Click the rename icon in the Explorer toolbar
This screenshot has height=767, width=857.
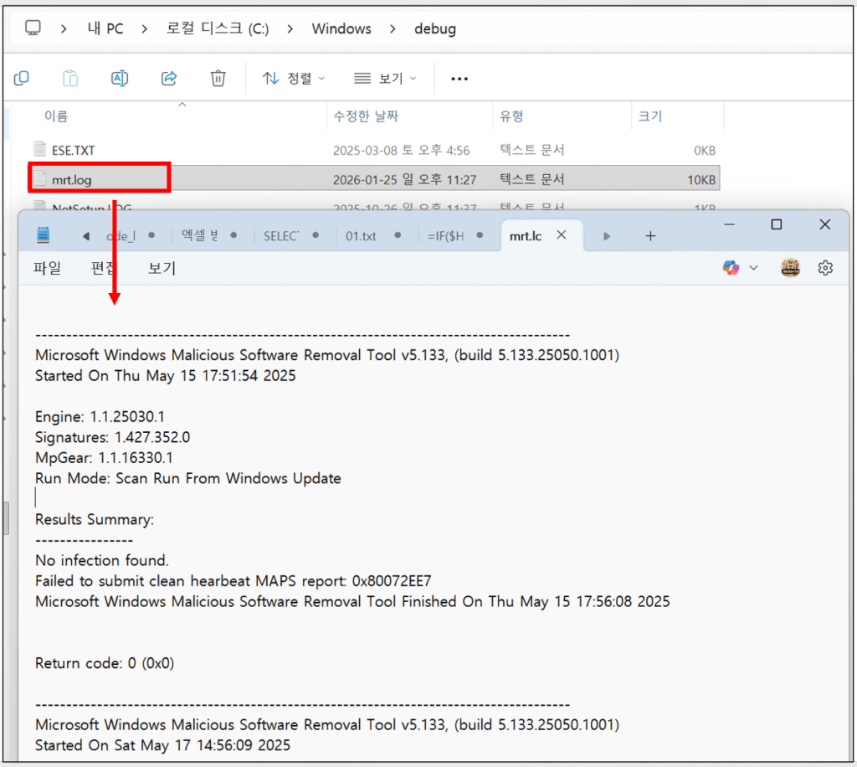120,78
